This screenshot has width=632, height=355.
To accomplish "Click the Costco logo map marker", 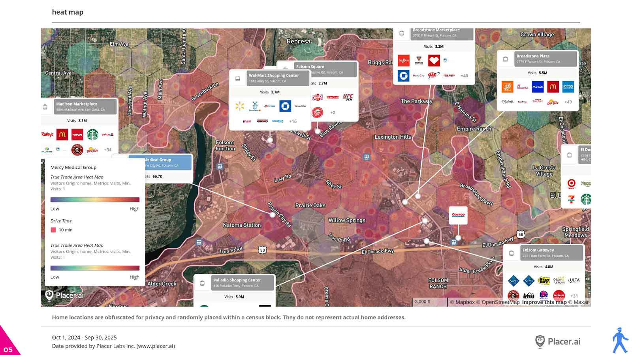I will click(x=458, y=215).
